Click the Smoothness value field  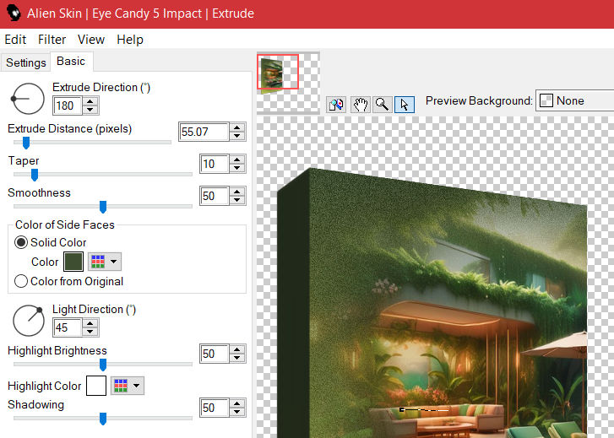(214, 196)
